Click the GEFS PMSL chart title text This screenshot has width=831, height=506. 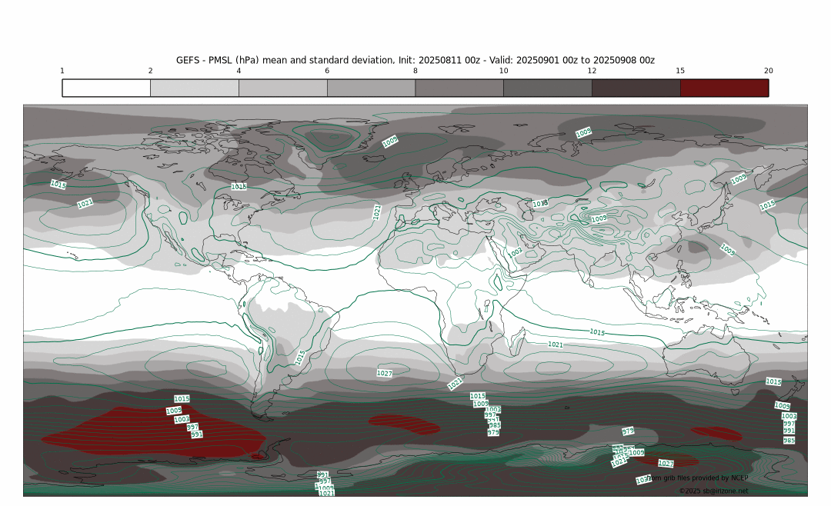(x=415, y=60)
